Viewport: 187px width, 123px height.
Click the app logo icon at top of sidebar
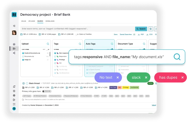[x=14, y=15]
